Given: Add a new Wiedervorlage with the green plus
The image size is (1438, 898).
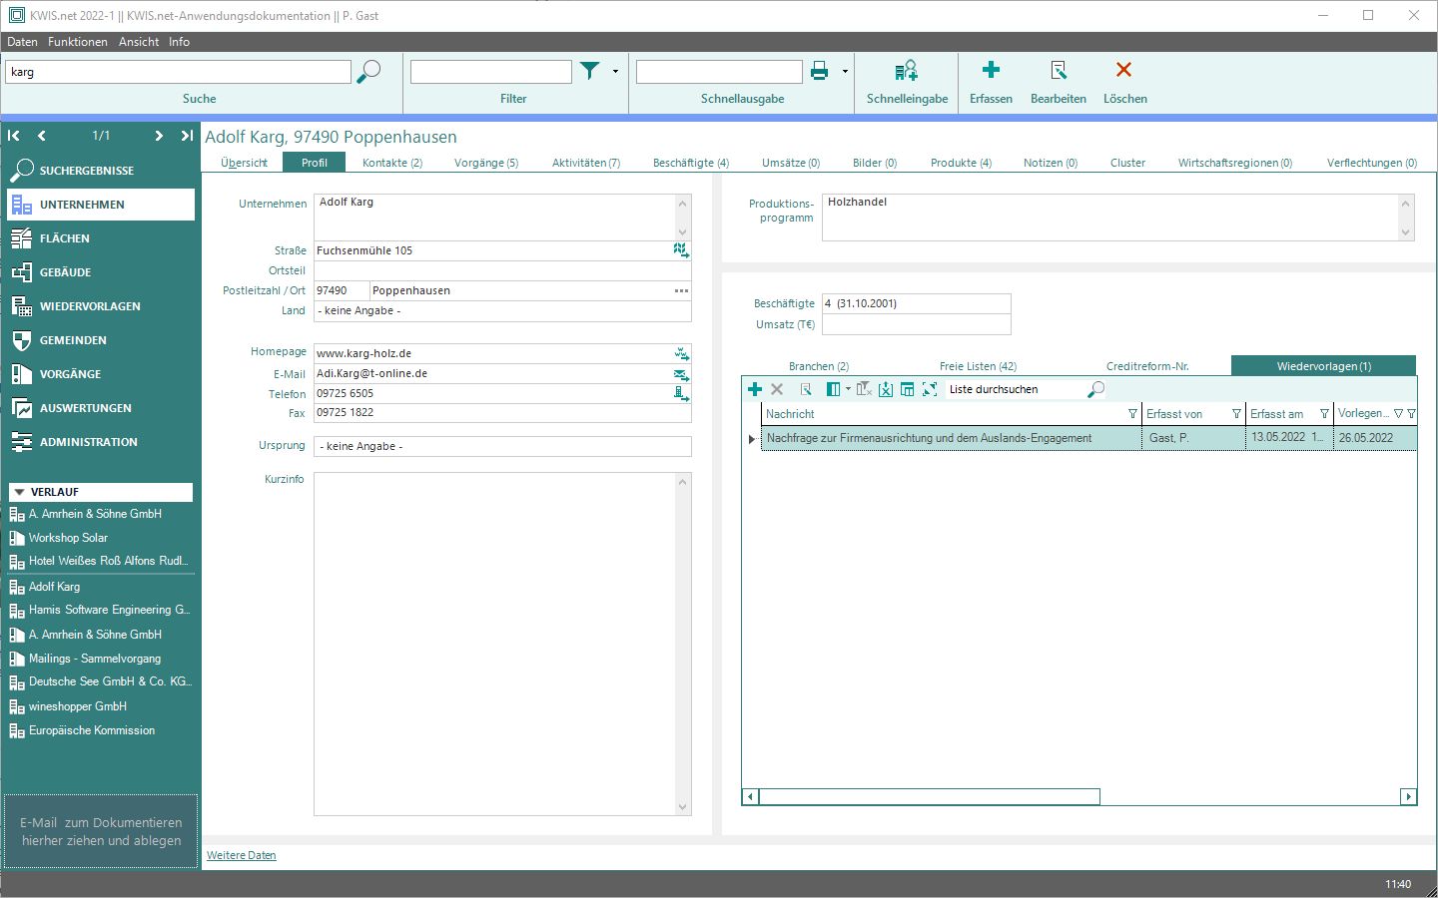Looking at the screenshot, I should click(x=755, y=389).
